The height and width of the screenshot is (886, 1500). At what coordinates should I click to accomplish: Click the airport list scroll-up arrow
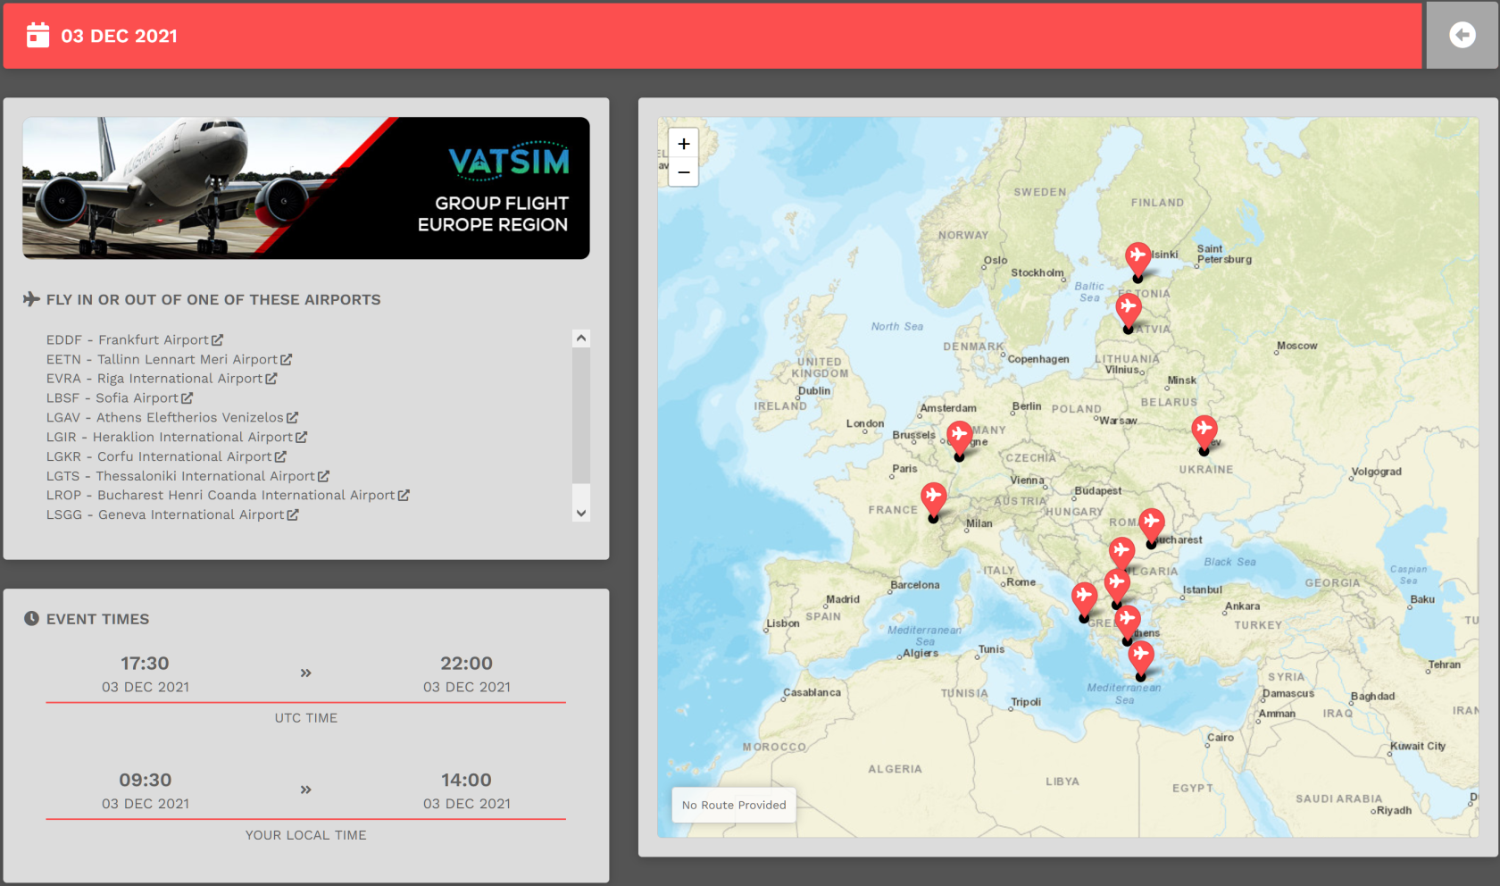coord(581,339)
